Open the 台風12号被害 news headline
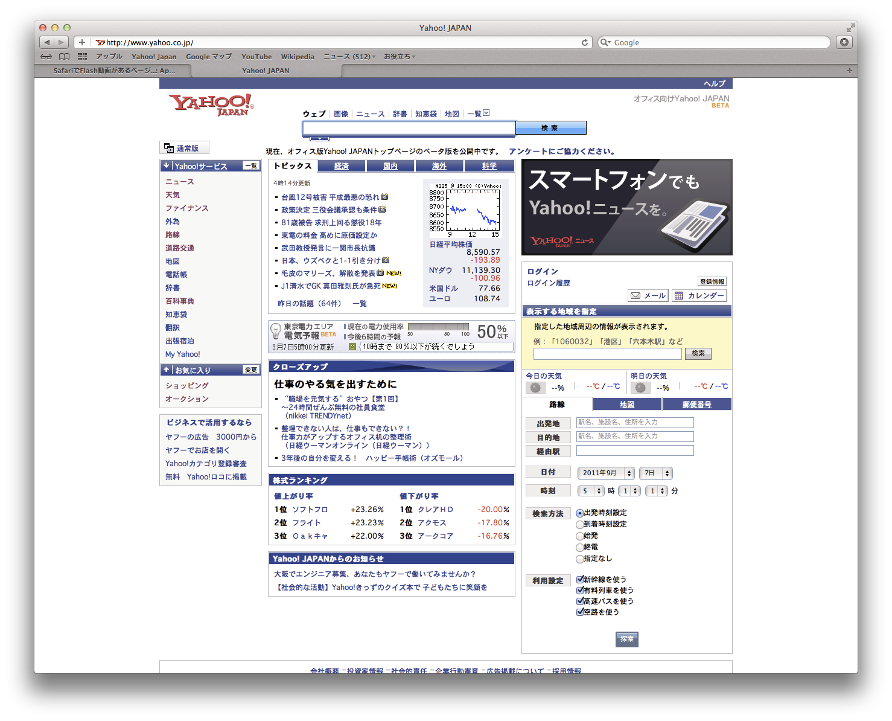 coord(330,197)
